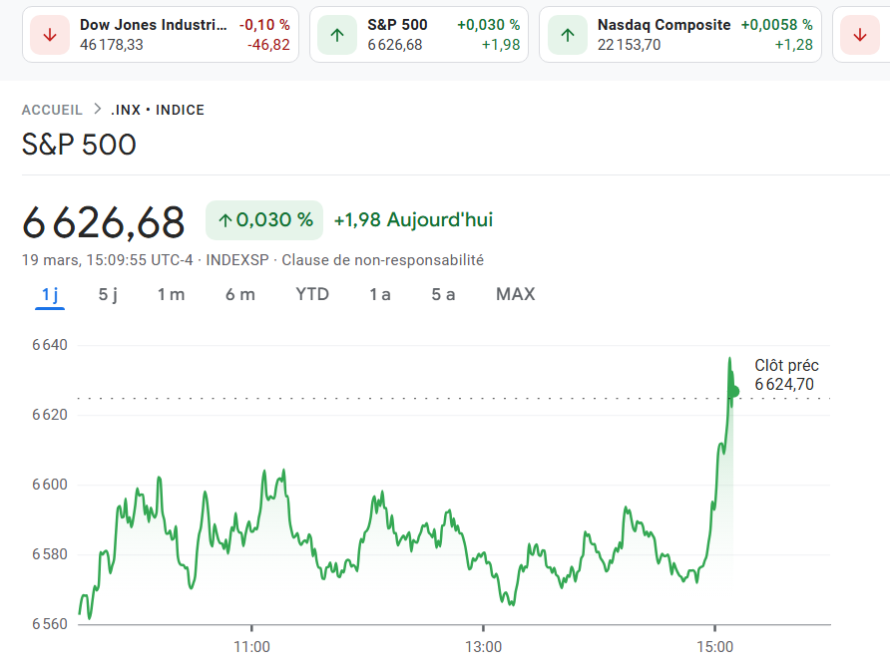
Task: Click the green current-price dot on chart
Action: coord(733,392)
